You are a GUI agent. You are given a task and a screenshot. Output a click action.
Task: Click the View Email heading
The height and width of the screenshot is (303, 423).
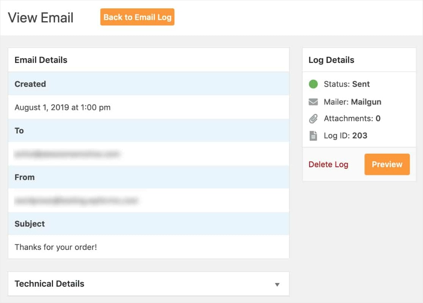pyautogui.click(x=40, y=17)
